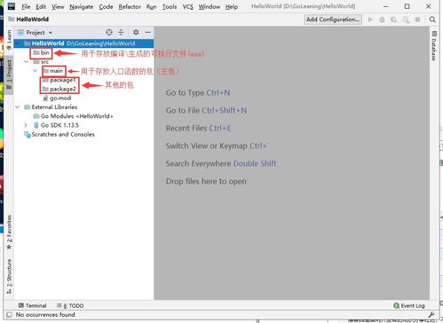Click the green Run arrow icon
443x323 pixels.
(370, 20)
